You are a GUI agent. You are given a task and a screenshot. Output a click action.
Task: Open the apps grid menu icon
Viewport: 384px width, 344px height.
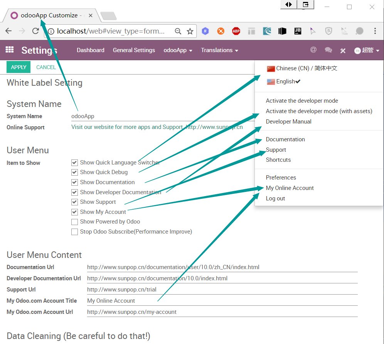click(9, 50)
